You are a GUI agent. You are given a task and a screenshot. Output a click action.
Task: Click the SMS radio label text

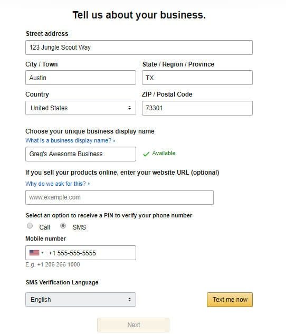[79, 227]
